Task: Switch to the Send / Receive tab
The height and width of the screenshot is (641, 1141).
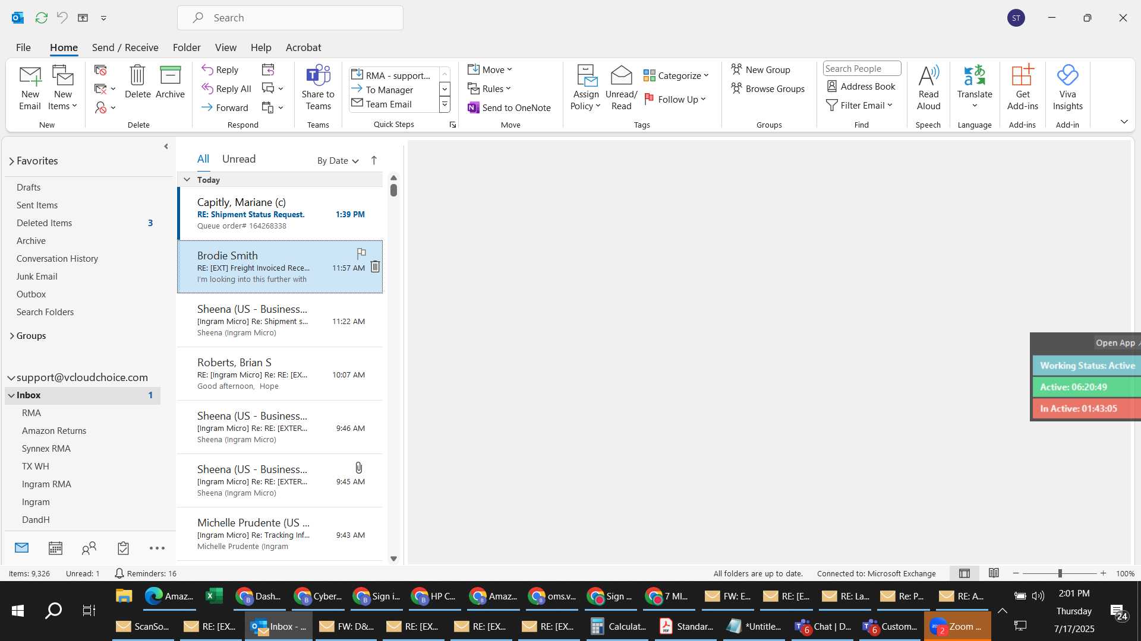Action: (125, 47)
